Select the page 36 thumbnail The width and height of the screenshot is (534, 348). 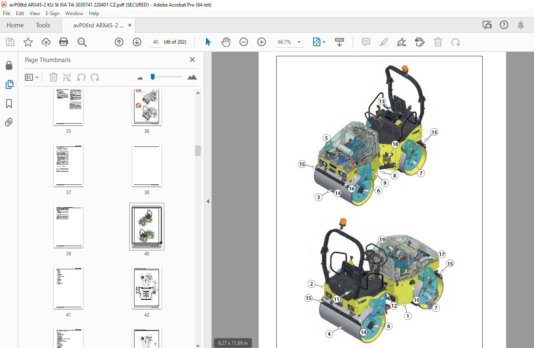point(147,107)
